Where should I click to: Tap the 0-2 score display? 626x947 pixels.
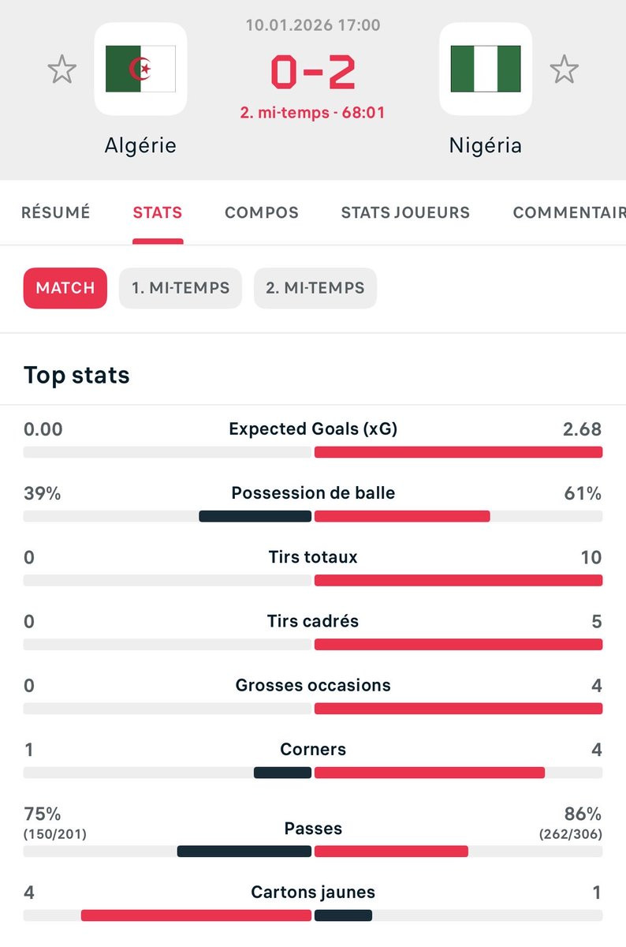tap(313, 73)
